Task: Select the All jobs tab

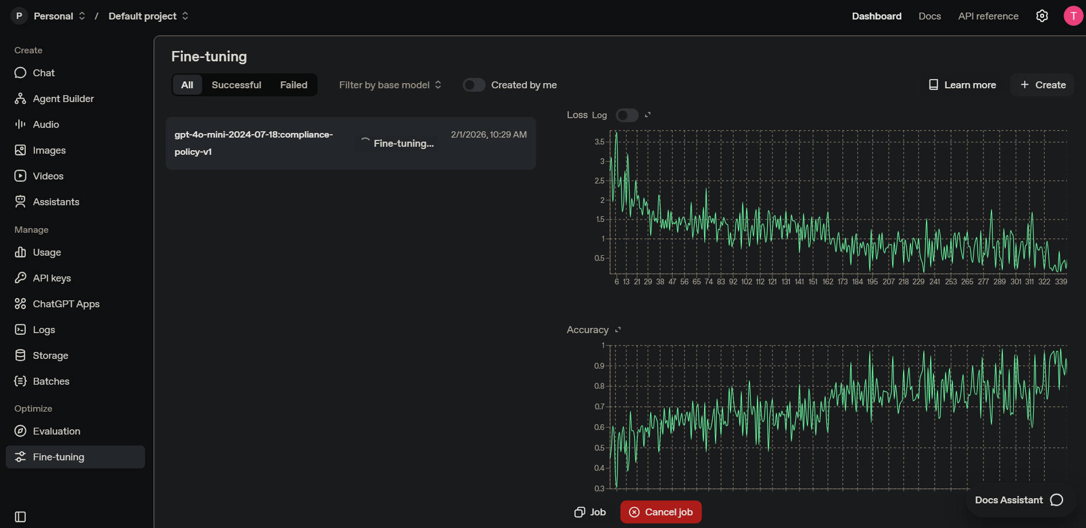Action: point(187,85)
